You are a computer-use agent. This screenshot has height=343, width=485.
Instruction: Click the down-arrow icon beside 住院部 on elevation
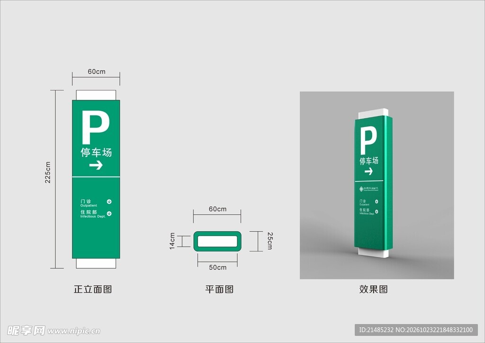(x=109, y=213)
